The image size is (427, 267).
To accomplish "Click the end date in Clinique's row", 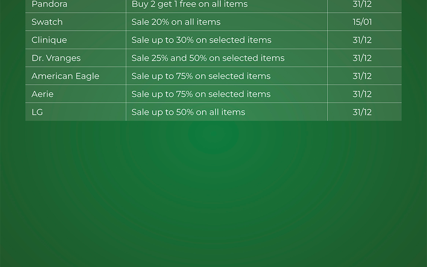I will pyautogui.click(x=362, y=40).
